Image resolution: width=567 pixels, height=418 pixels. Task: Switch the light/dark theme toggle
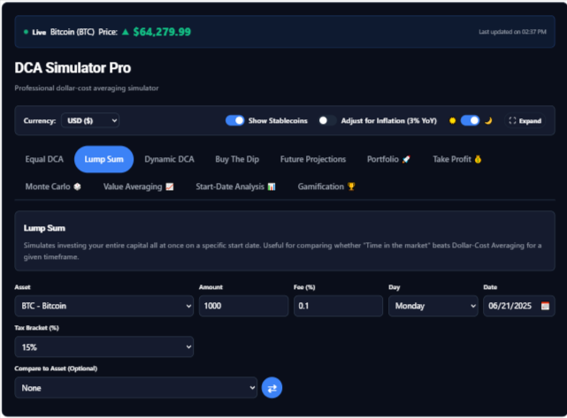click(x=470, y=121)
